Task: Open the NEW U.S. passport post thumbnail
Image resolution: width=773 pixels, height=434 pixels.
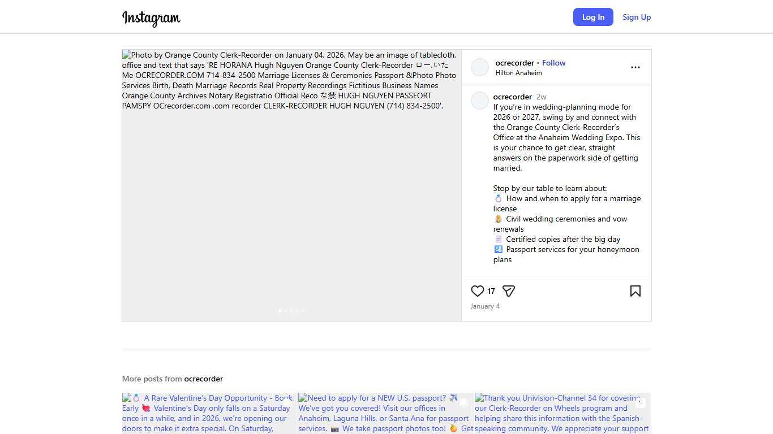Action: 386,413
